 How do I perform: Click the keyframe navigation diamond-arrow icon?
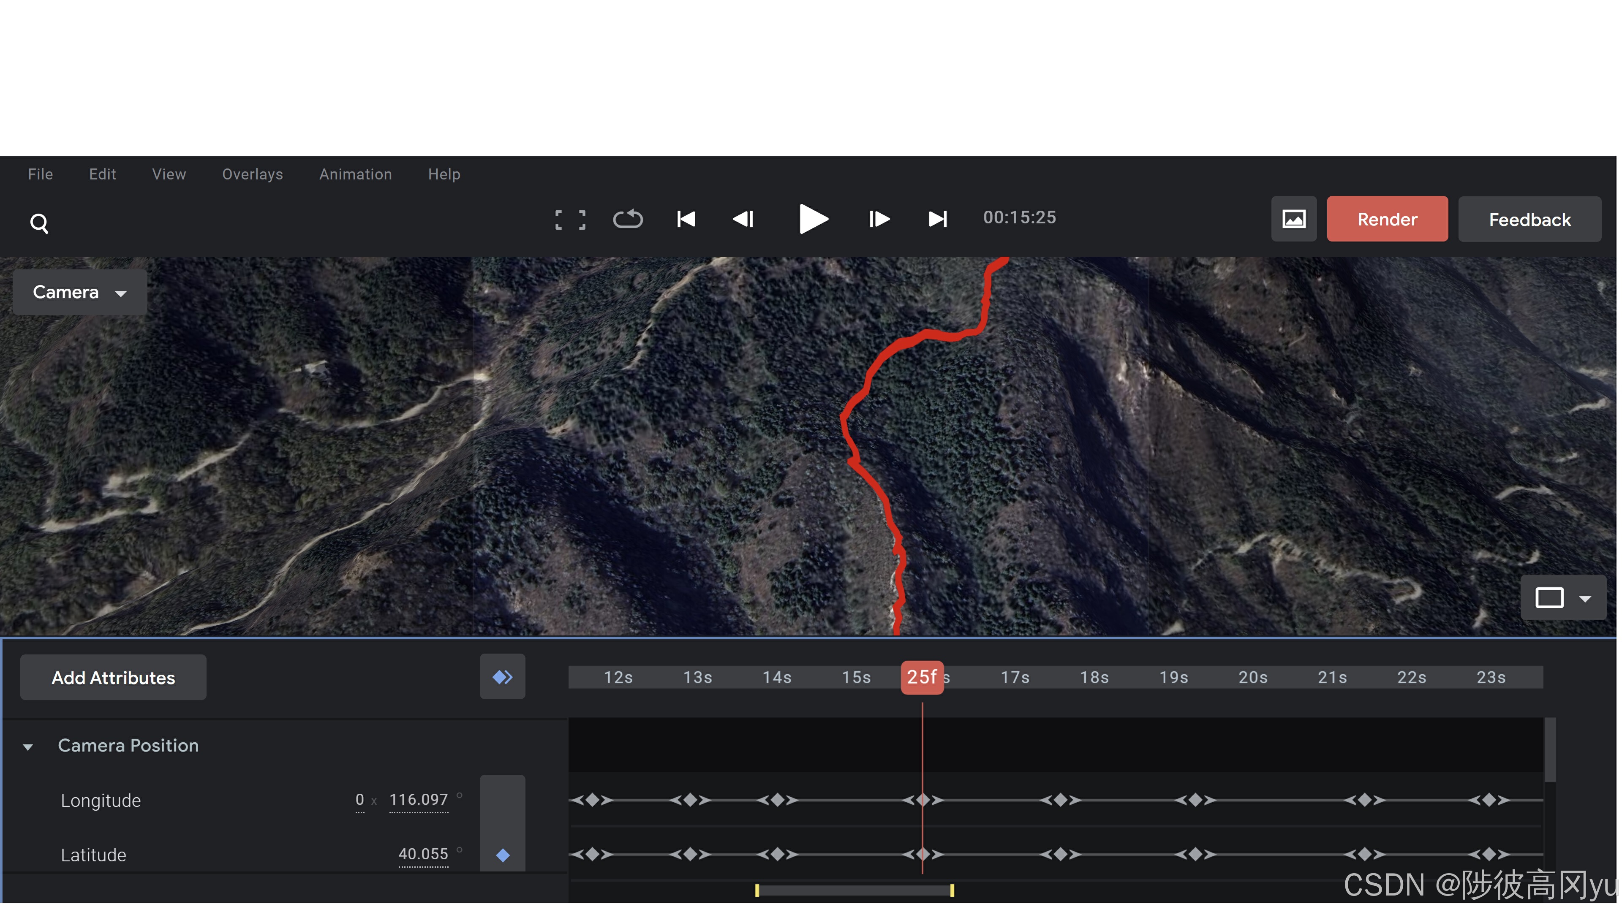[502, 677]
